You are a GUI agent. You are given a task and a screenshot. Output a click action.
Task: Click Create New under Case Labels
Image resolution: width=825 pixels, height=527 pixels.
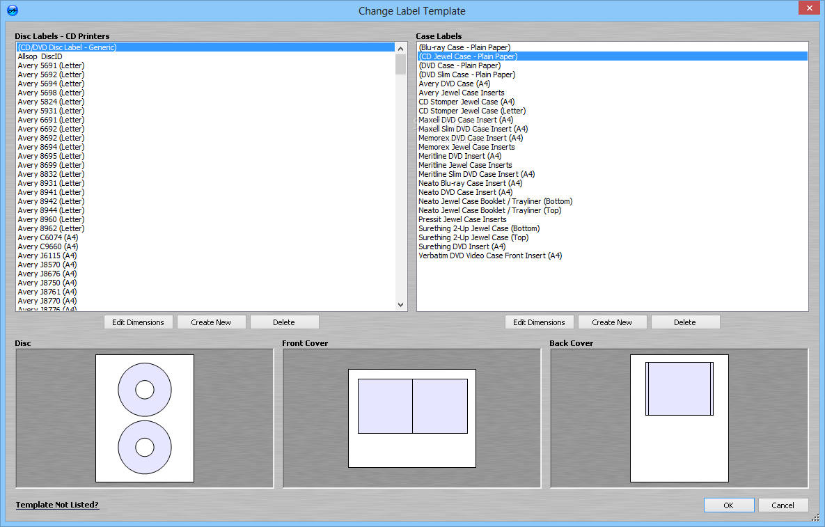point(612,322)
